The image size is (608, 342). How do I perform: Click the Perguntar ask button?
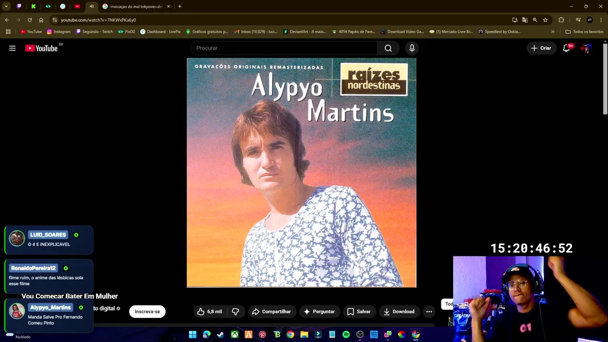pyautogui.click(x=319, y=312)
